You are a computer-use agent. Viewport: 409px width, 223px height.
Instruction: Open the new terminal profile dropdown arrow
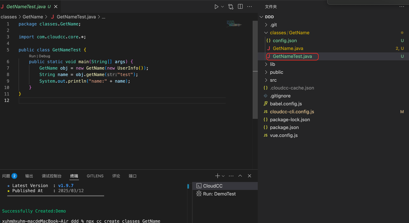click(223, 176)
